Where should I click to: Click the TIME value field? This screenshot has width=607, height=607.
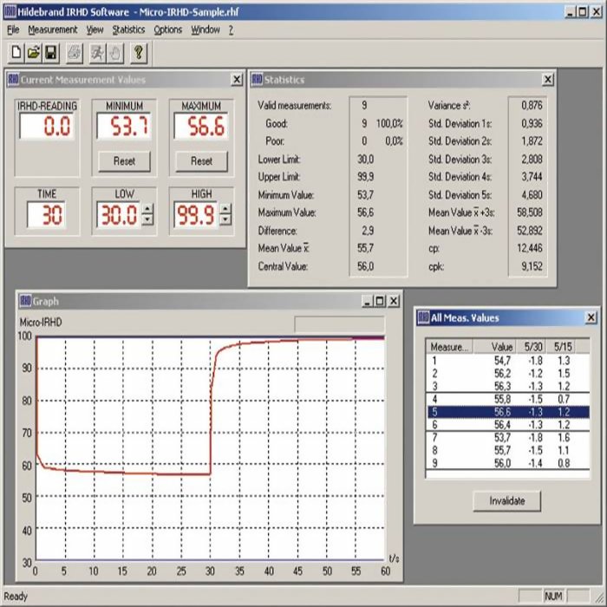47,216
